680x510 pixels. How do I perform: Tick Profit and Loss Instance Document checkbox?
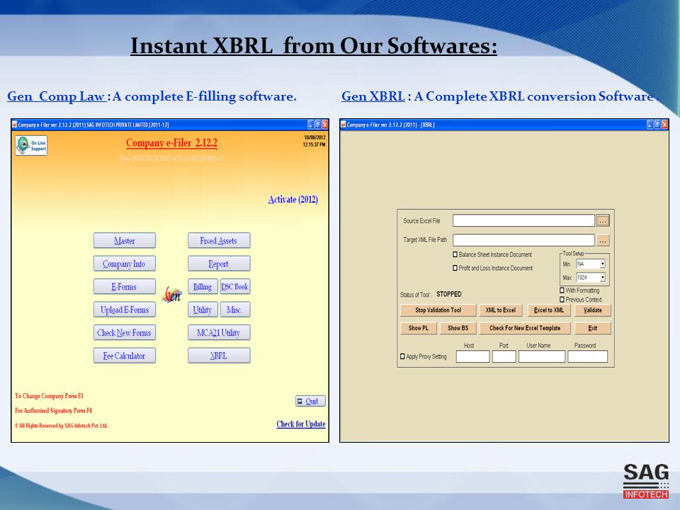(x=455, y=268)
